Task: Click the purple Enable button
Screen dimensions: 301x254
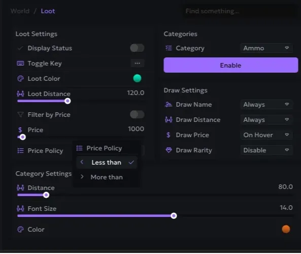Action: pos(231,66)
